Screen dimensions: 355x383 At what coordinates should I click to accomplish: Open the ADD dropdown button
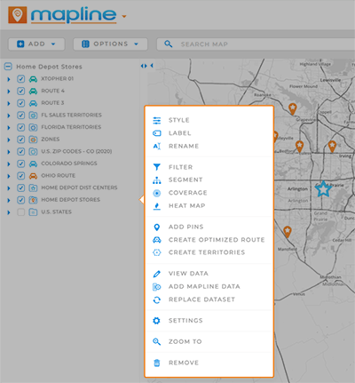click(x=36, y=44)
